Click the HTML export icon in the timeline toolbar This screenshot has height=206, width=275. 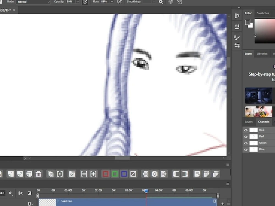pos(206,174)
